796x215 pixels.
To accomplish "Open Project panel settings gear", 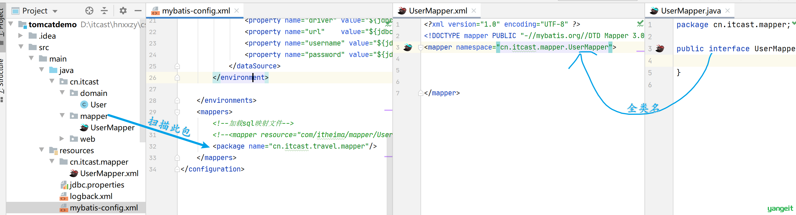I will pos(123,11).
